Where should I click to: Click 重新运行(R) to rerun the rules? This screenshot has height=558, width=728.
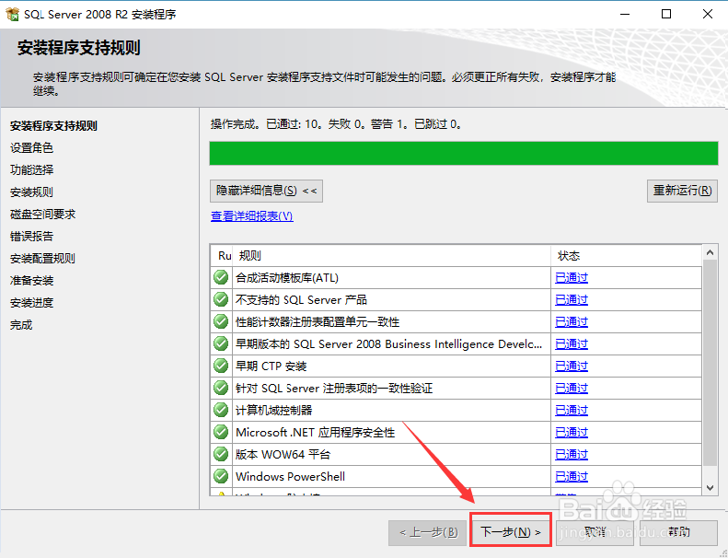pyautogui.click(x=682, y=191)
